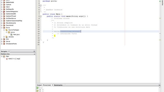This screenshot has width=164, height=92.
Task: Fold the main method at line 8
Action: click(41, 16)
